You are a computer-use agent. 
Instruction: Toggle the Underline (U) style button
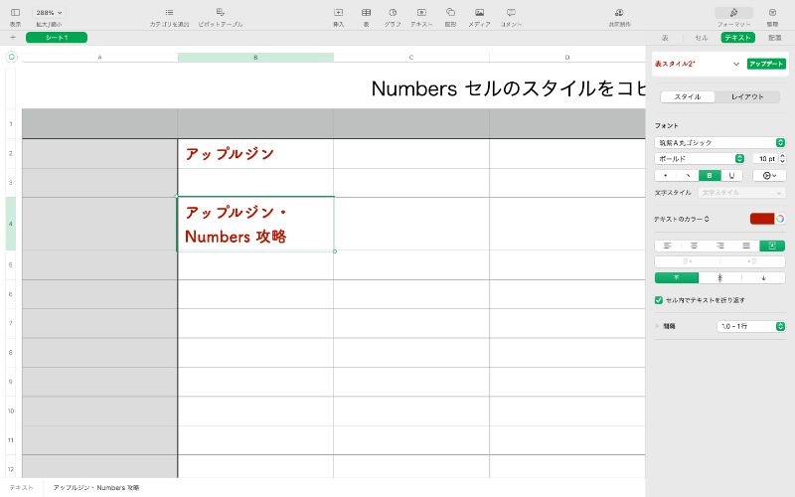point(731,176)
